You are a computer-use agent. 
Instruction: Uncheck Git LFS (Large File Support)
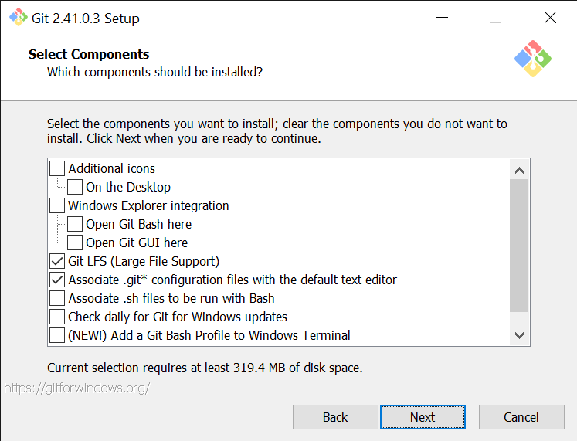[x=57, y=261]
